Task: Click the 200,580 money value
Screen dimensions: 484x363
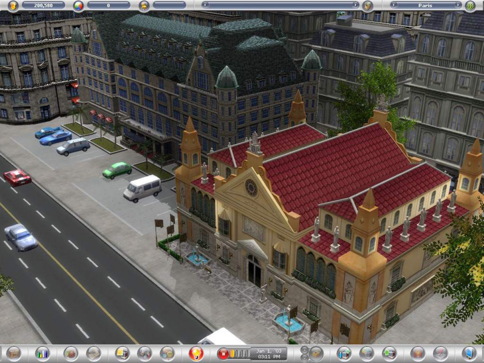Action: (43, 5)
